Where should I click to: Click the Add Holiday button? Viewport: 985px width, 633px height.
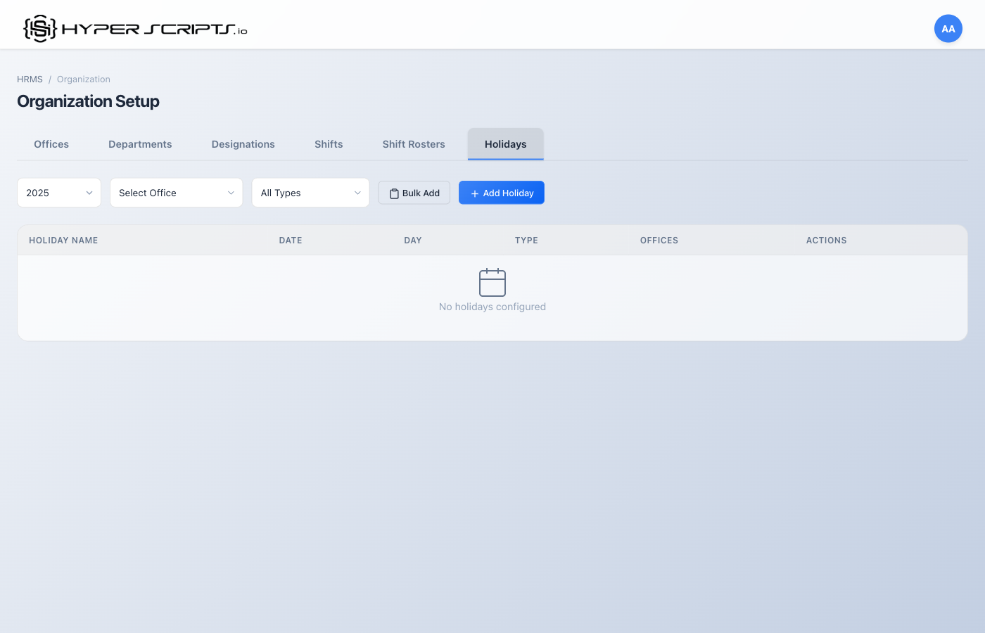pyautogui.click(x=501, y=193)
